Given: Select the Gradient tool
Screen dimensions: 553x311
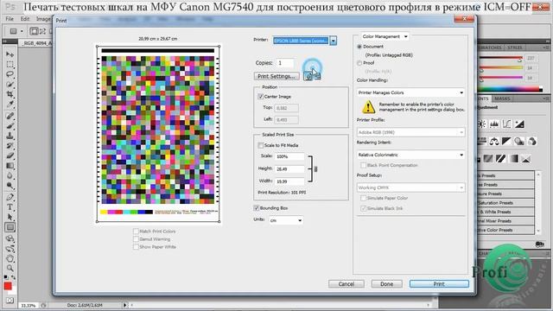Looking at the screenshot, I should 10,165.
